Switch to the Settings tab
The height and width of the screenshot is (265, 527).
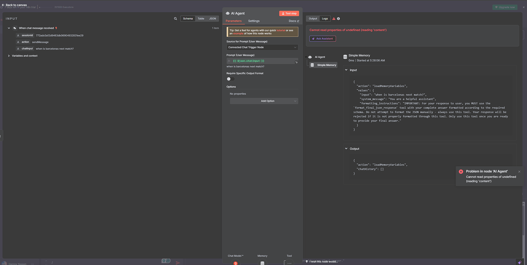coord(254,21)
